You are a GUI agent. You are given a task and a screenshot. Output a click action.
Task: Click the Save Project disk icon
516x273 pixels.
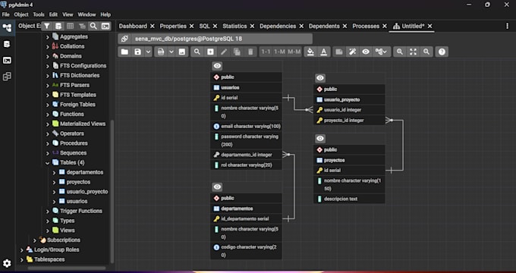coord(138,52)
